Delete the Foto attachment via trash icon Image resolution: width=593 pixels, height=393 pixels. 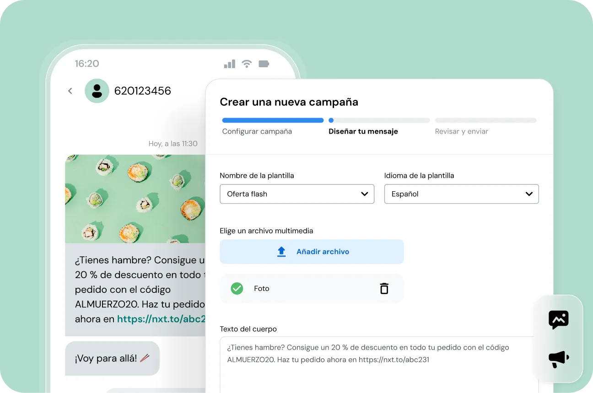click(x=384, y=288)
